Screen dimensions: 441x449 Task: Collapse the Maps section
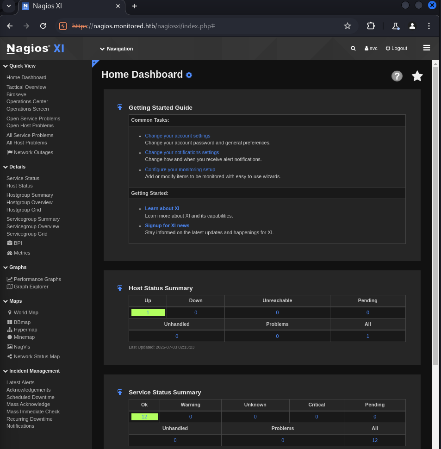tap(12, 301)
